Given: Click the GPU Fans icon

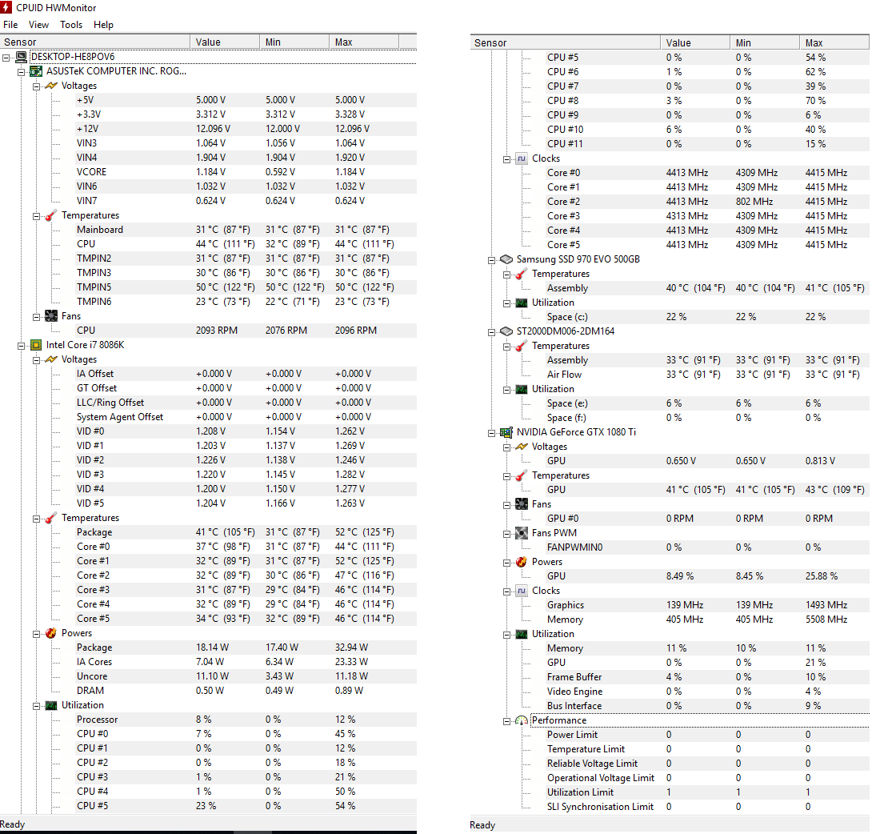Looking at the screenshot, I should (522, 504).
